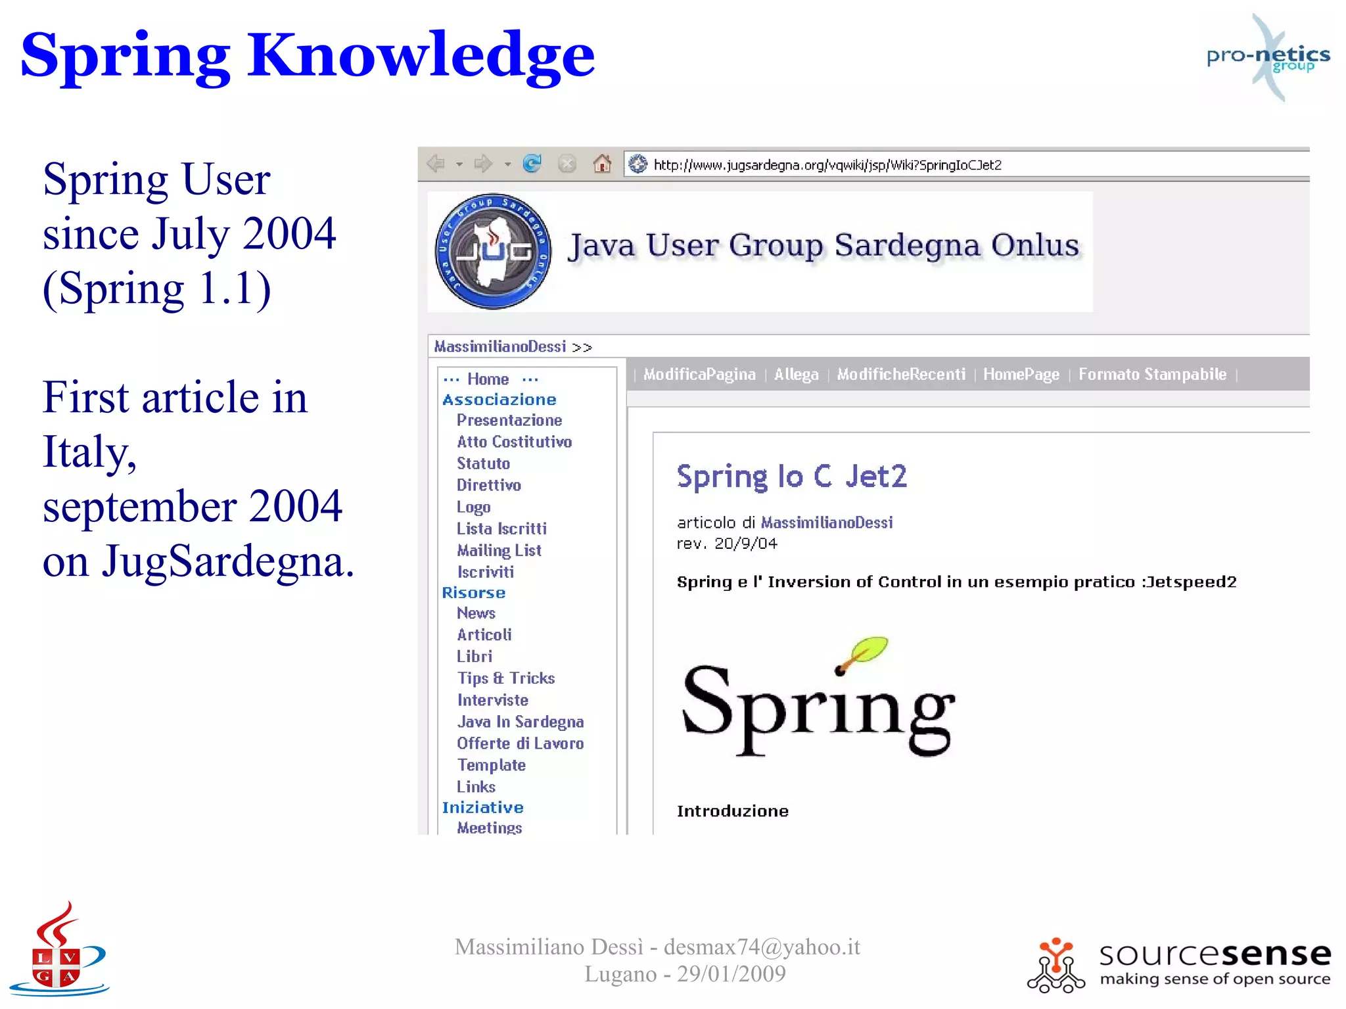The height and width of the screenshot is (1009, 1346).
Task: Open ModificaPagina in the wiki toolbar
Action: click(x=699, y=375)
